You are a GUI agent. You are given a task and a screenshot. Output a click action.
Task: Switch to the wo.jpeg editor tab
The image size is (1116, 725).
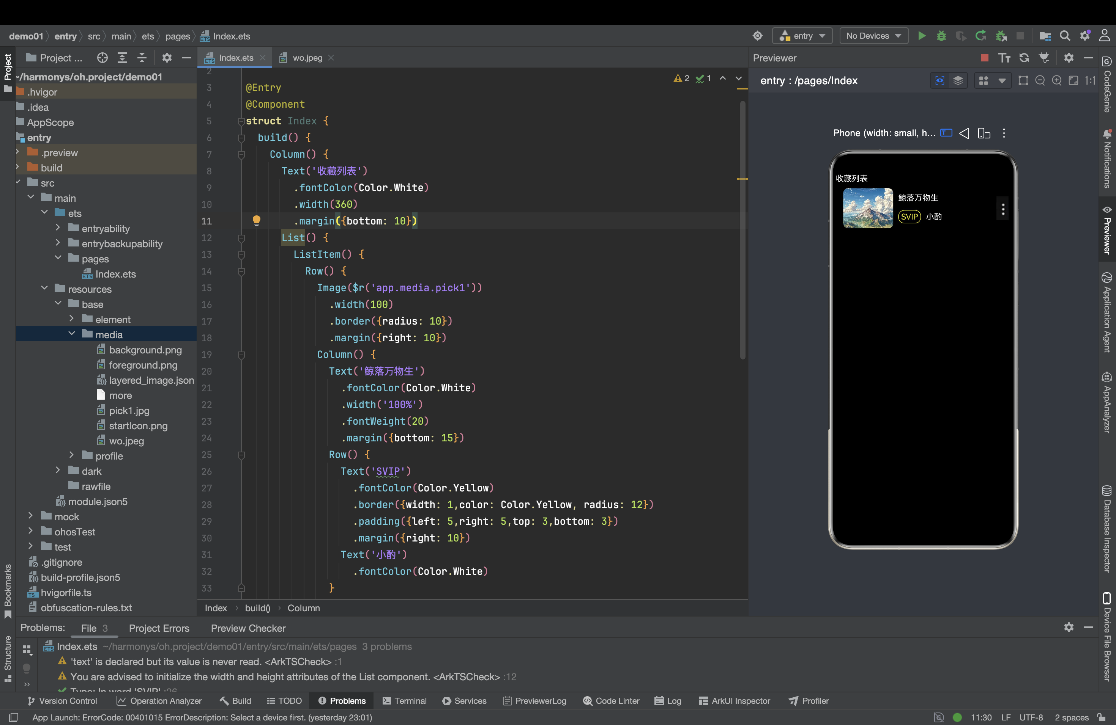click(307, 58)
